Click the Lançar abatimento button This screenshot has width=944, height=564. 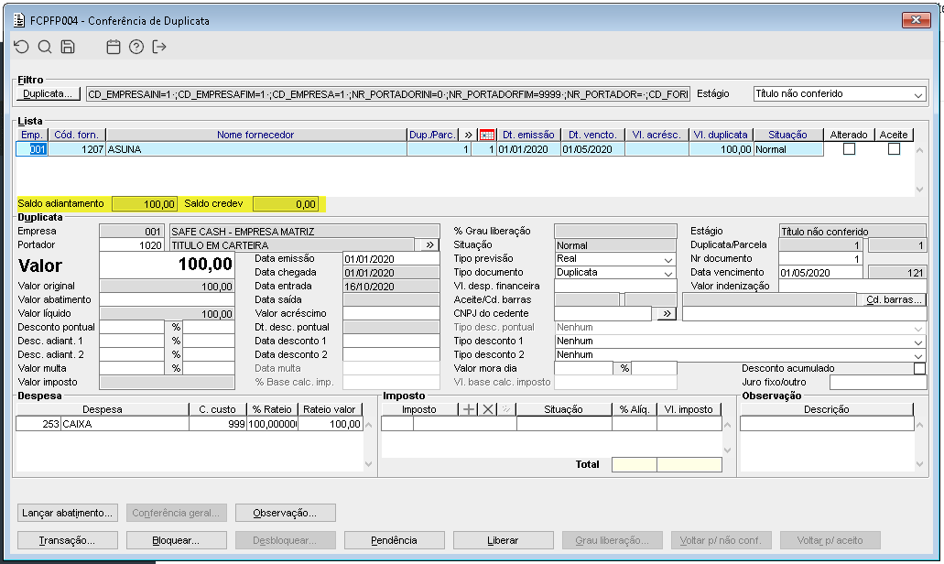coord(68,513)
